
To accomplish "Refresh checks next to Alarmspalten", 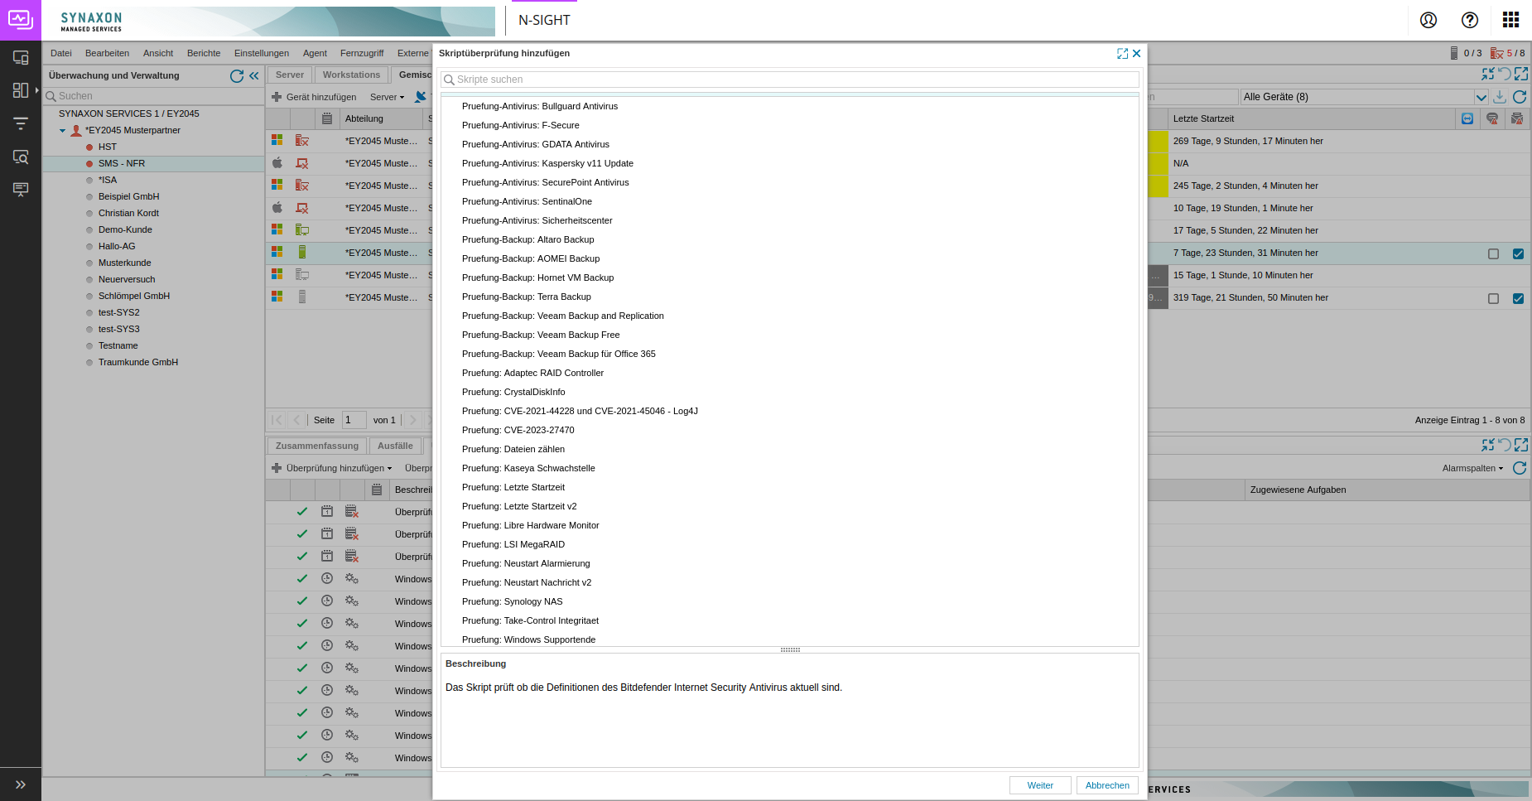I will coord(1520,468).
